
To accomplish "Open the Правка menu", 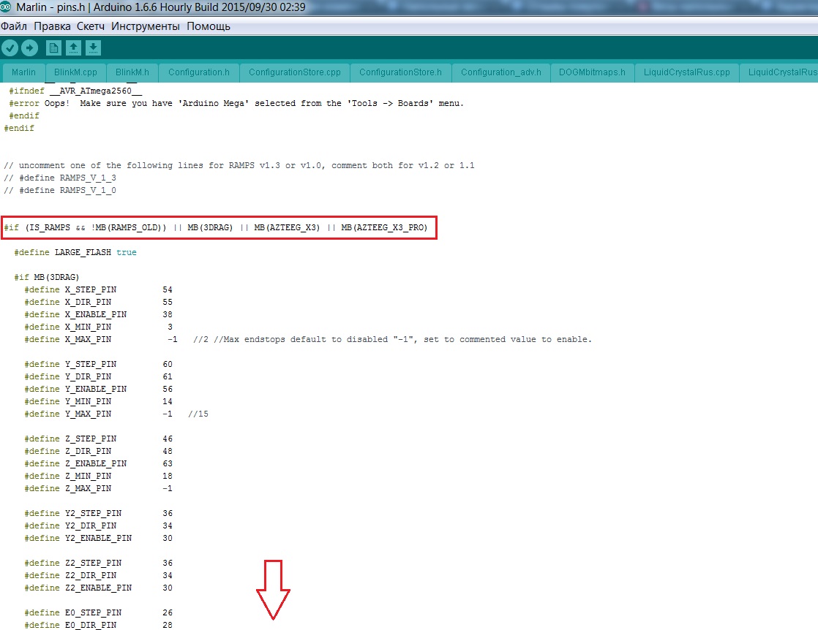I will tap(52, 26).
